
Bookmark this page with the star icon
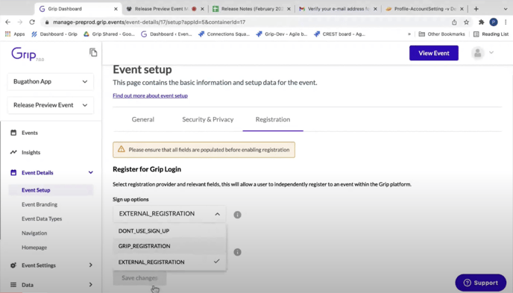(x=466, y=22)
